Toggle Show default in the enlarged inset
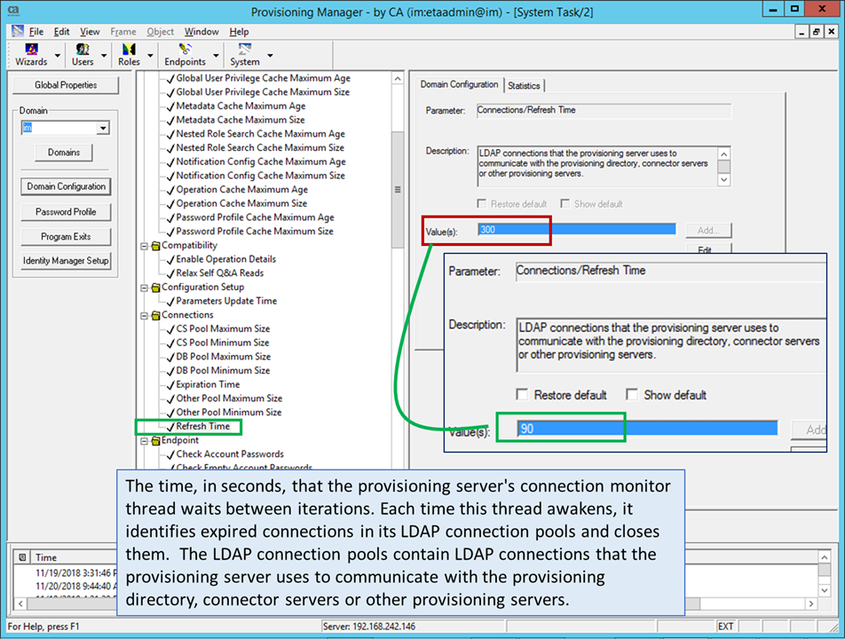The width and height of the screenshot is (845, 639). pyautogui.click(x=632, y=394)
